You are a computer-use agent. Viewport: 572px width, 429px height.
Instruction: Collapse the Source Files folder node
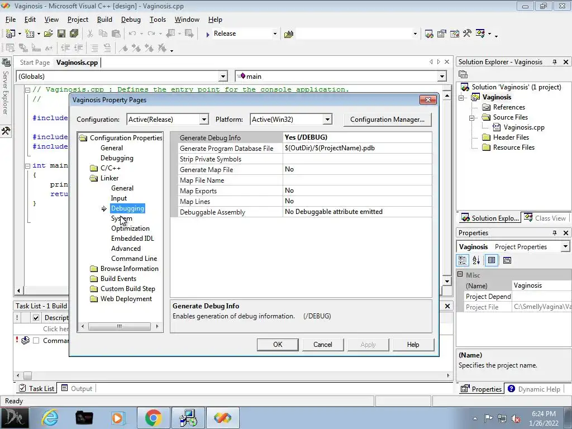(471, 117)
